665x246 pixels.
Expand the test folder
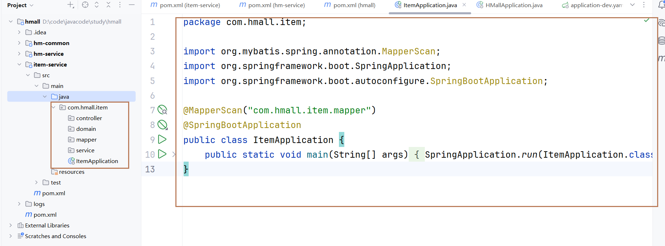37,182
